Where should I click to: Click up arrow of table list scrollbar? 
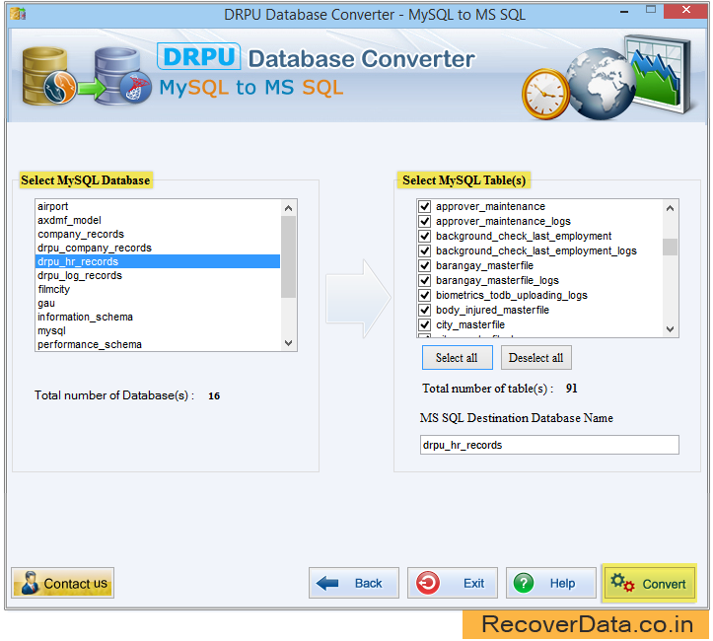[670, 208]
